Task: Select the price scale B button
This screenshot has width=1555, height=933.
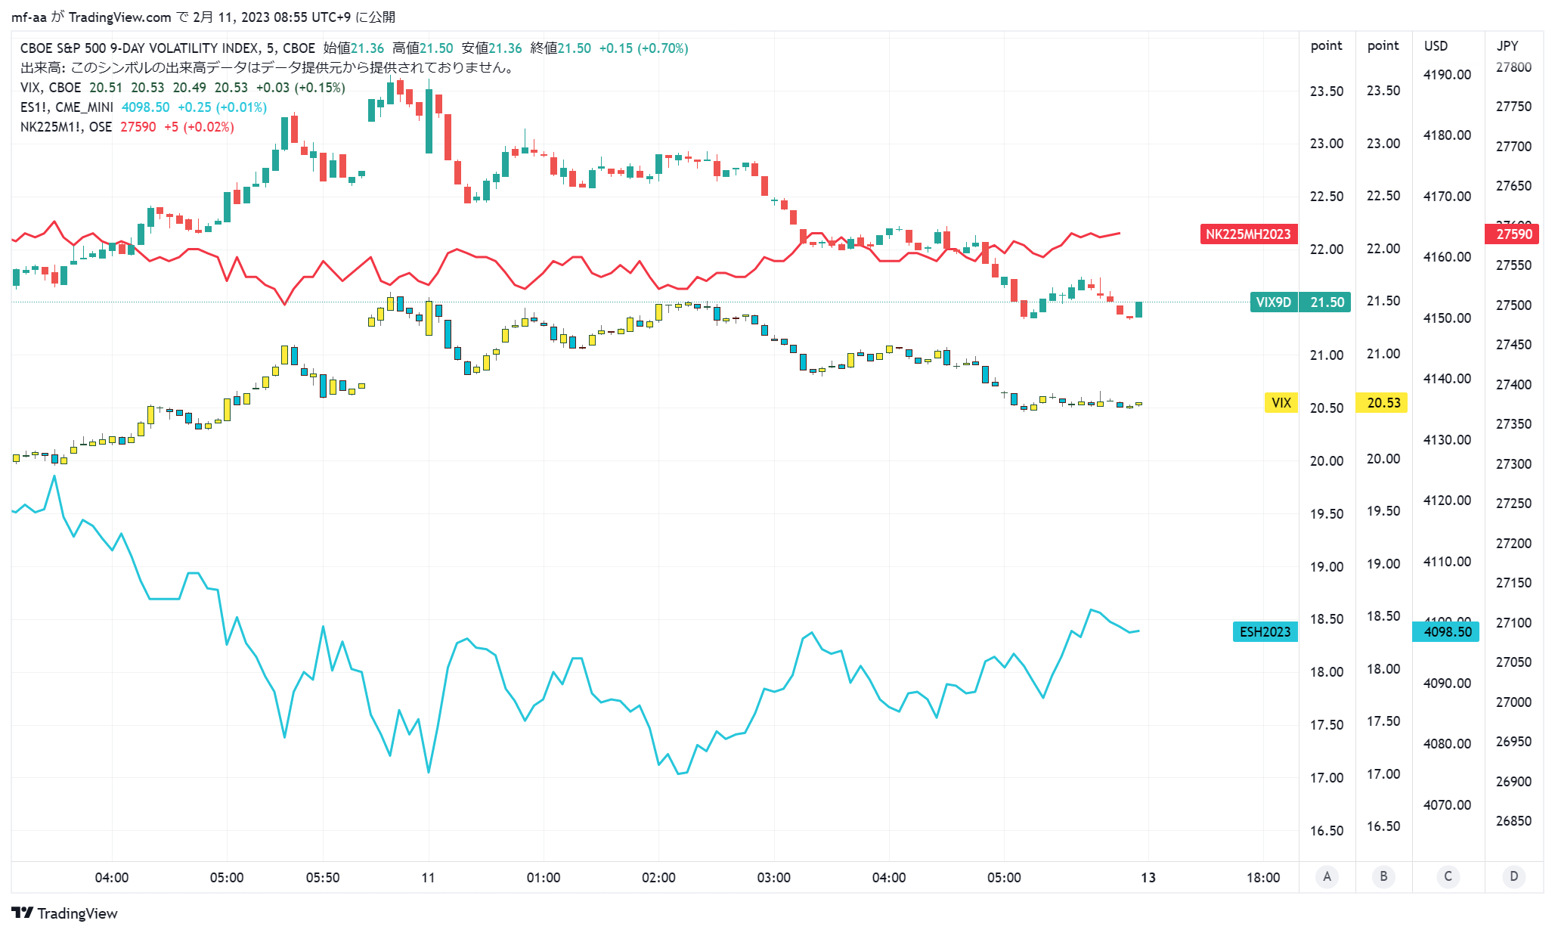Action: pos(1383,876)
